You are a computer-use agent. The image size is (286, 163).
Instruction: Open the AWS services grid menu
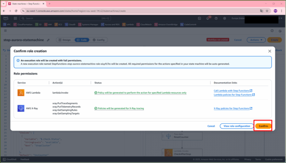(x=15, y=18)
